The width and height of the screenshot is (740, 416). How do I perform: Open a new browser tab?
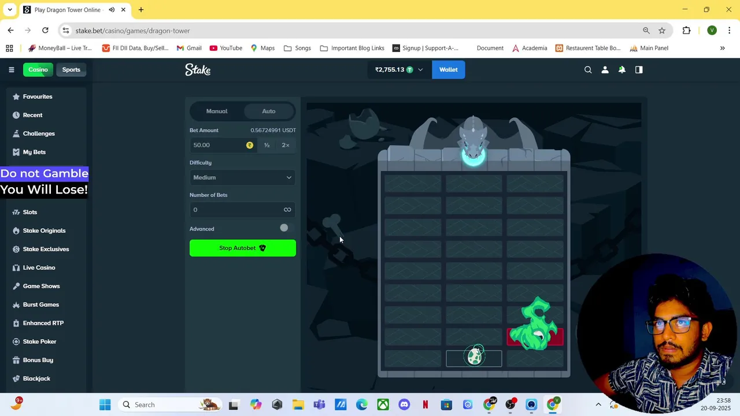tap(141, 10)
